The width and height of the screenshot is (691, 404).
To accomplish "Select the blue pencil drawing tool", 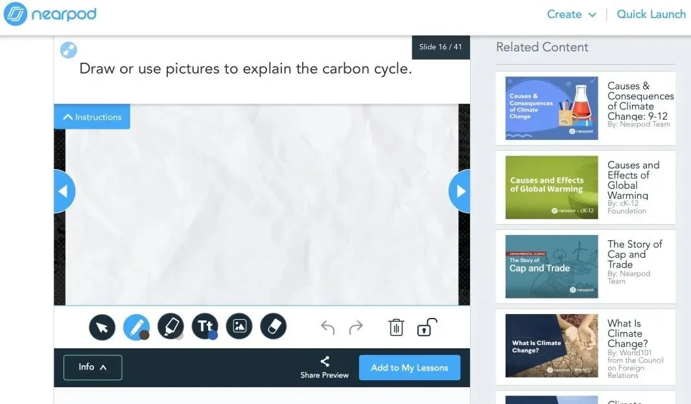I will pos(136,327).
